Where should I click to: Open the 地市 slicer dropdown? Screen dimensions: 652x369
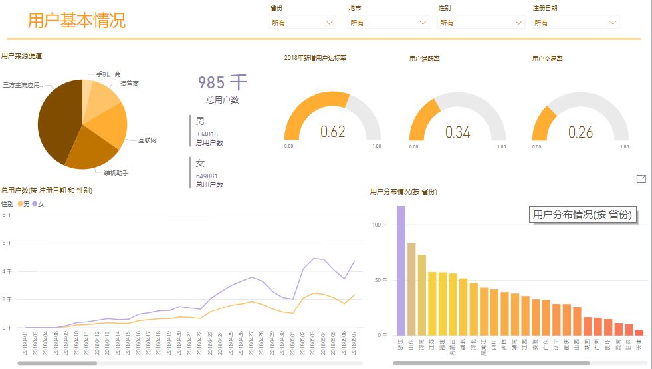coord(388,23)
